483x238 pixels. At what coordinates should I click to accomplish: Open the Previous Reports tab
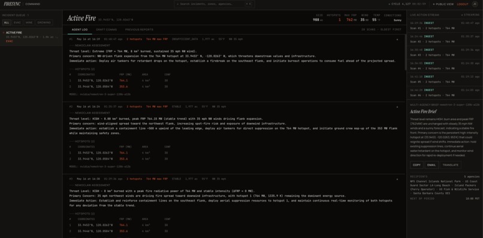tap(139, 29)
